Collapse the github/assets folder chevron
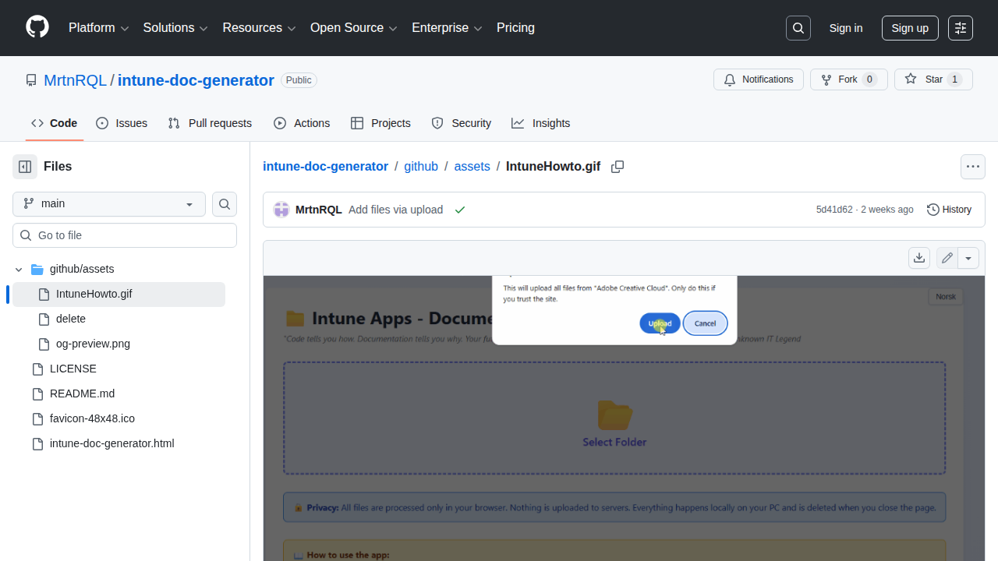 click(x=19, y=270)
